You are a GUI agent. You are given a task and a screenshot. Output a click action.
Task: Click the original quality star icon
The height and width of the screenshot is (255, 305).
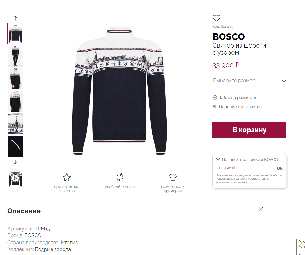tap(67, 177)
